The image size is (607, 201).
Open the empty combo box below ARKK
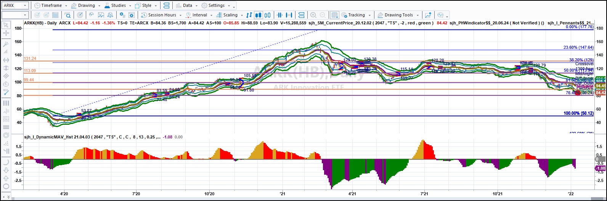[x=15, y=15]
